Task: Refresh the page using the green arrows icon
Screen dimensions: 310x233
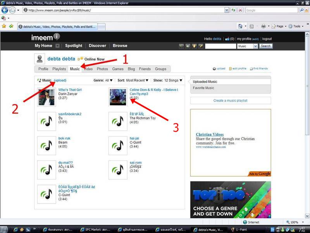Action: (x=234, y=10)
